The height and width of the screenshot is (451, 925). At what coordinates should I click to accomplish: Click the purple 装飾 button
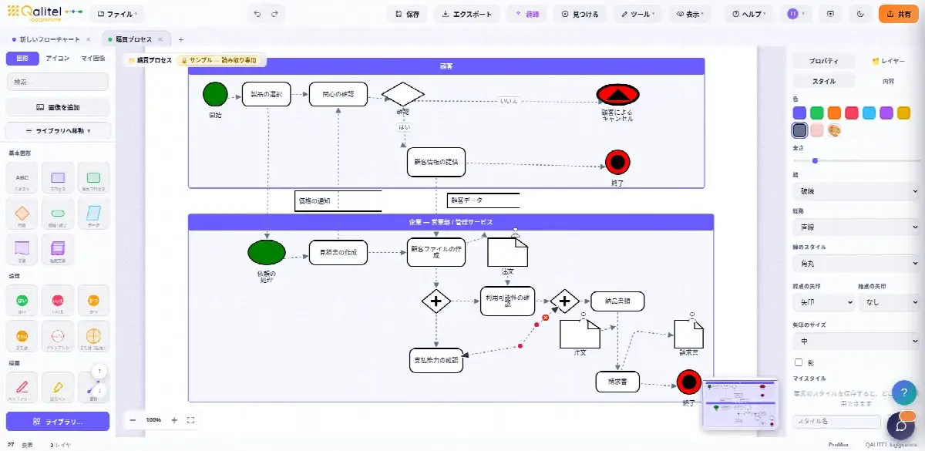(526, 14)
